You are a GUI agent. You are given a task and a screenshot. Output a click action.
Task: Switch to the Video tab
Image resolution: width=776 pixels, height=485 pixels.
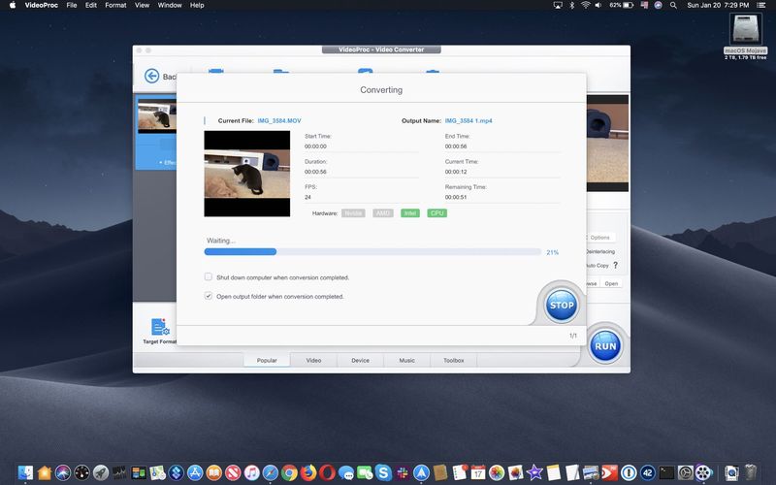point(313,360)
